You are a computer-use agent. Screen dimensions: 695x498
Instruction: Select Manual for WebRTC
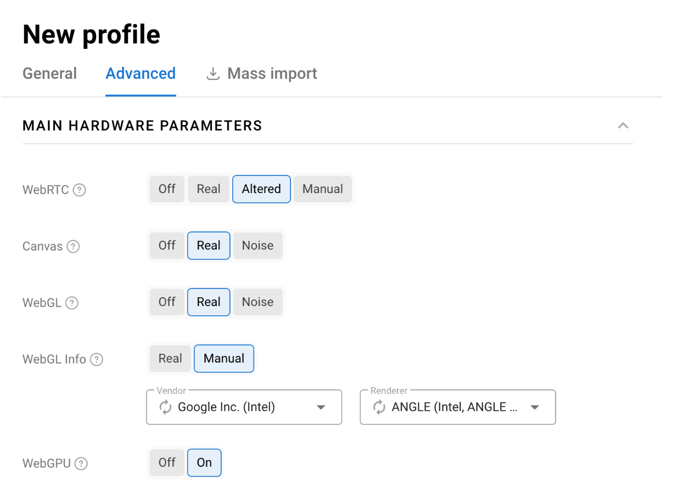click(322, 189)
